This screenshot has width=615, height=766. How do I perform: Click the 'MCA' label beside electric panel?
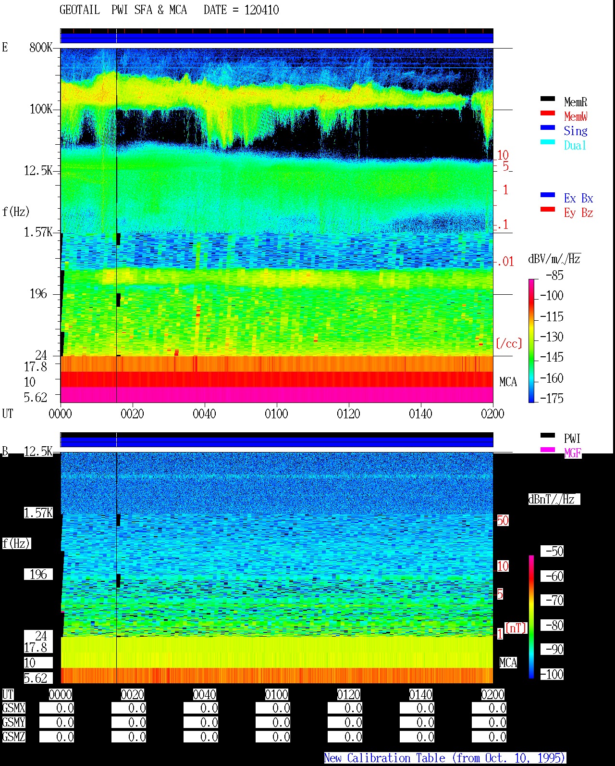[508, 382]
